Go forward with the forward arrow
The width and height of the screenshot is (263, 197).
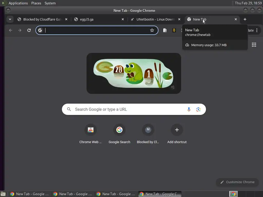pos(20,30)
